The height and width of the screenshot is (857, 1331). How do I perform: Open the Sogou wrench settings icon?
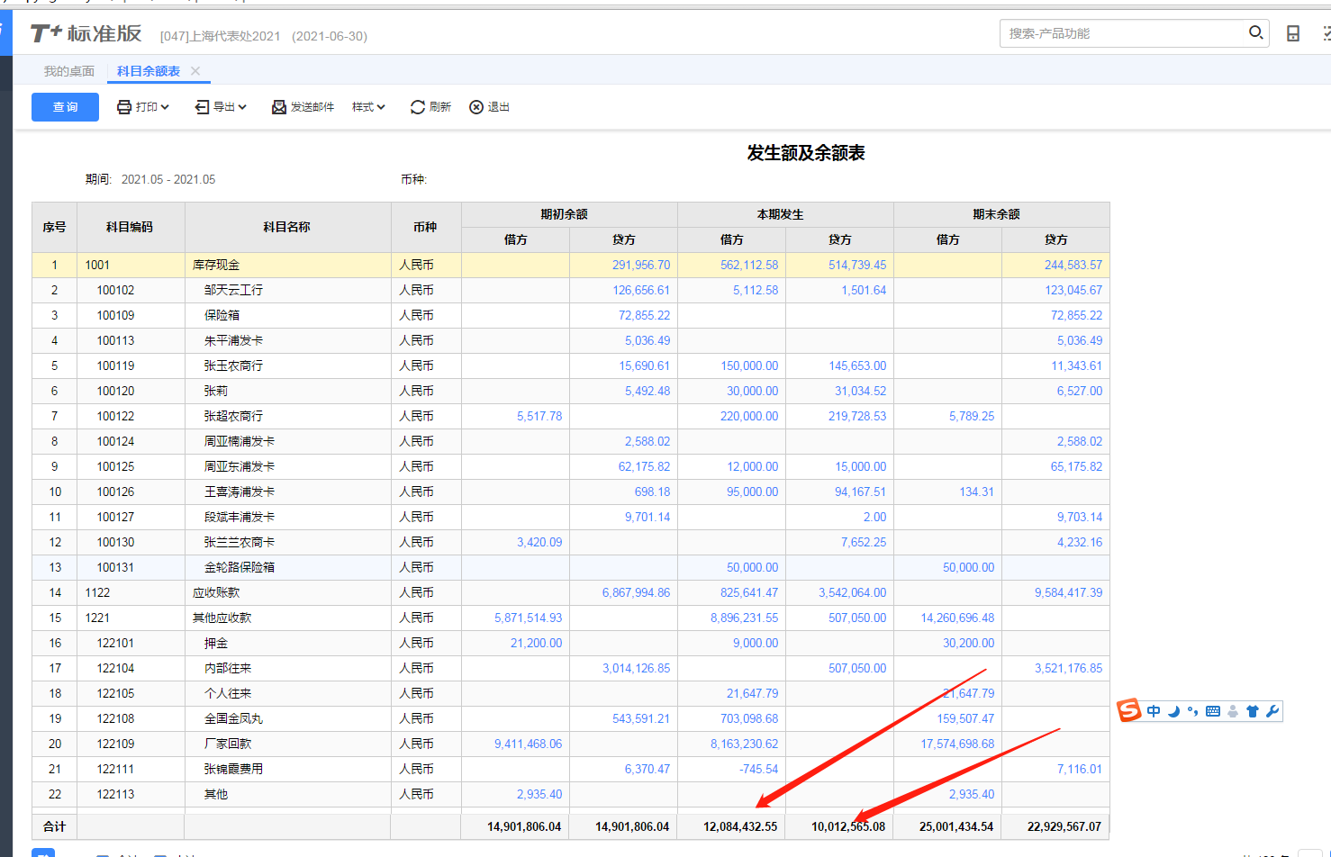tap(1272, 711)
